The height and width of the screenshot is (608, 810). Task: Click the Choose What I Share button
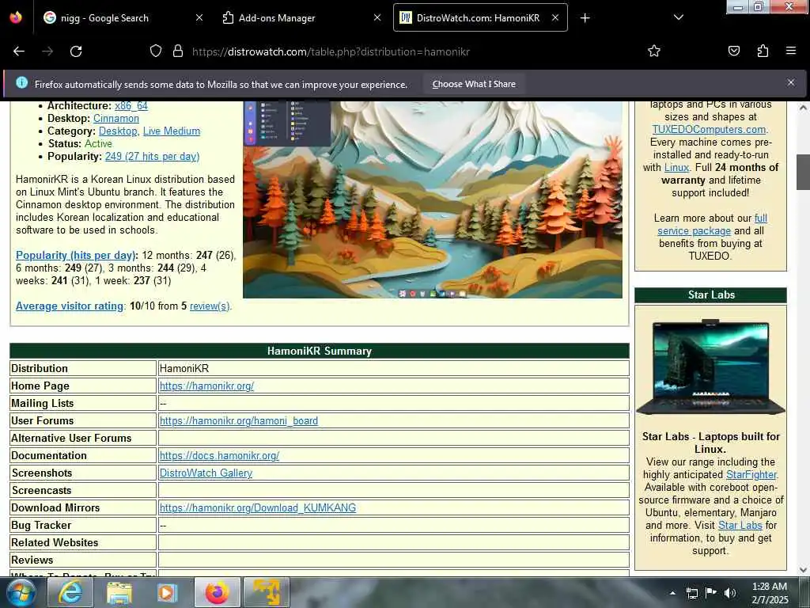[x=474, y=84]
